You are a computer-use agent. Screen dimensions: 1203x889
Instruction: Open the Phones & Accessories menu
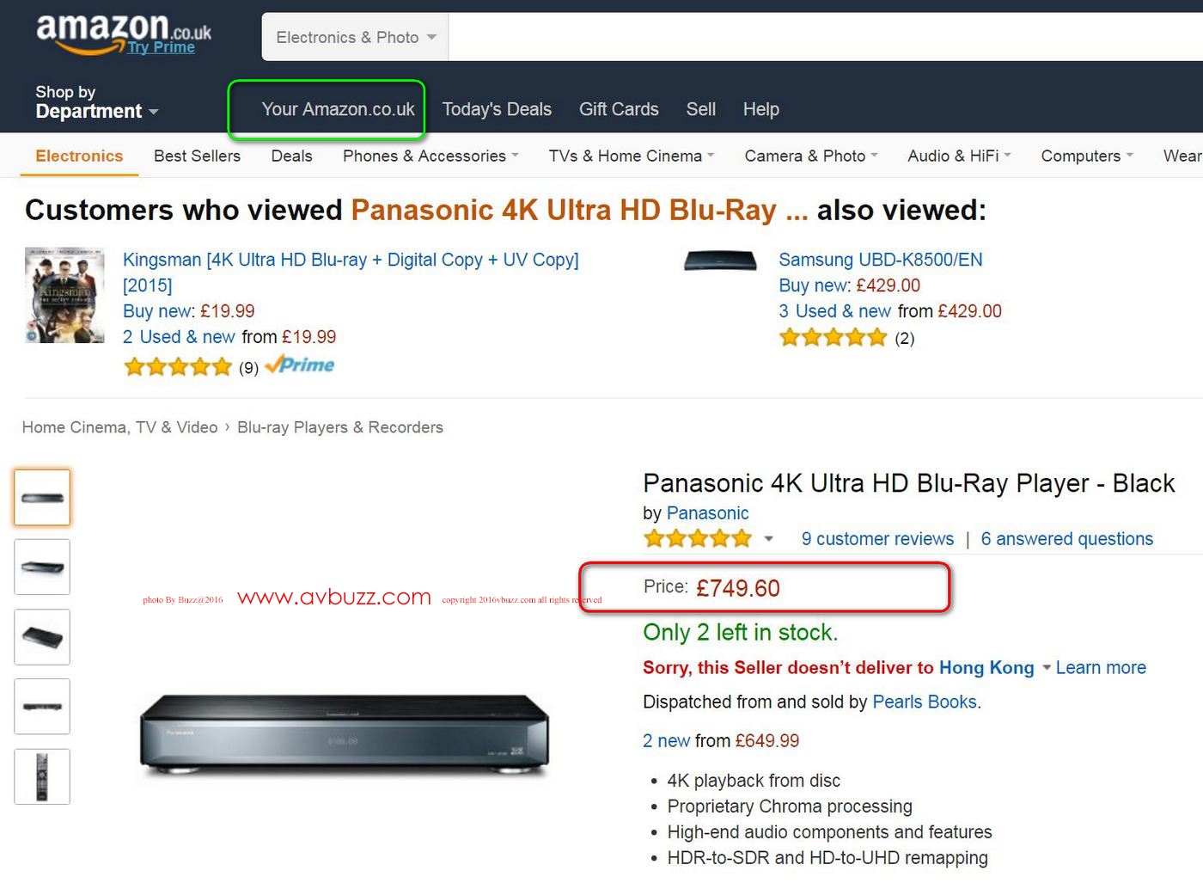click(x=430, y=156)
